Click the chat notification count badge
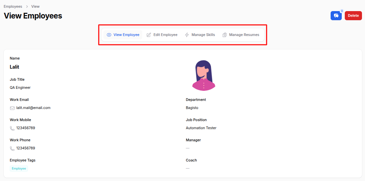365x181 pixels. click(342, 11)
